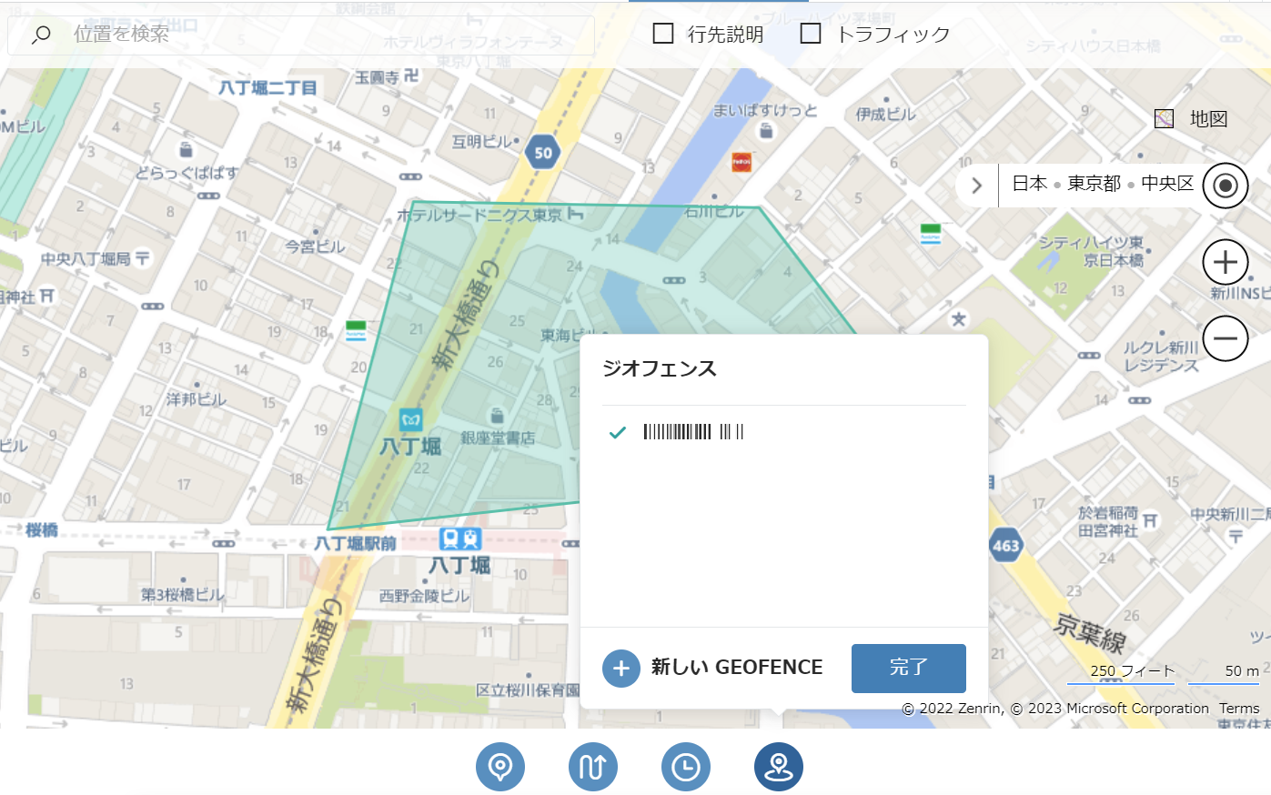
Task: Click the 玉圓寺 temple label
Action: [377, 77]
